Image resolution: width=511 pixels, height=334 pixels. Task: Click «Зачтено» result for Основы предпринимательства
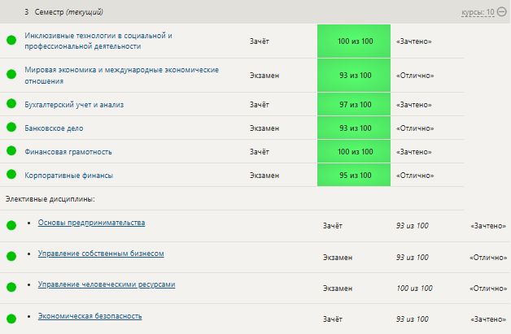pyautogui.click(x=488, y=226)
